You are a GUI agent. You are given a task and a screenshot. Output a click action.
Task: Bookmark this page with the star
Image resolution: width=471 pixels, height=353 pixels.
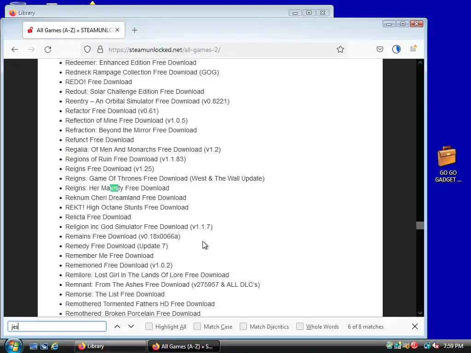tap(340, 50)
